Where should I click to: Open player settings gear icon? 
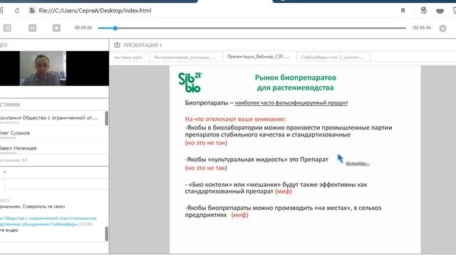[442, 28]
